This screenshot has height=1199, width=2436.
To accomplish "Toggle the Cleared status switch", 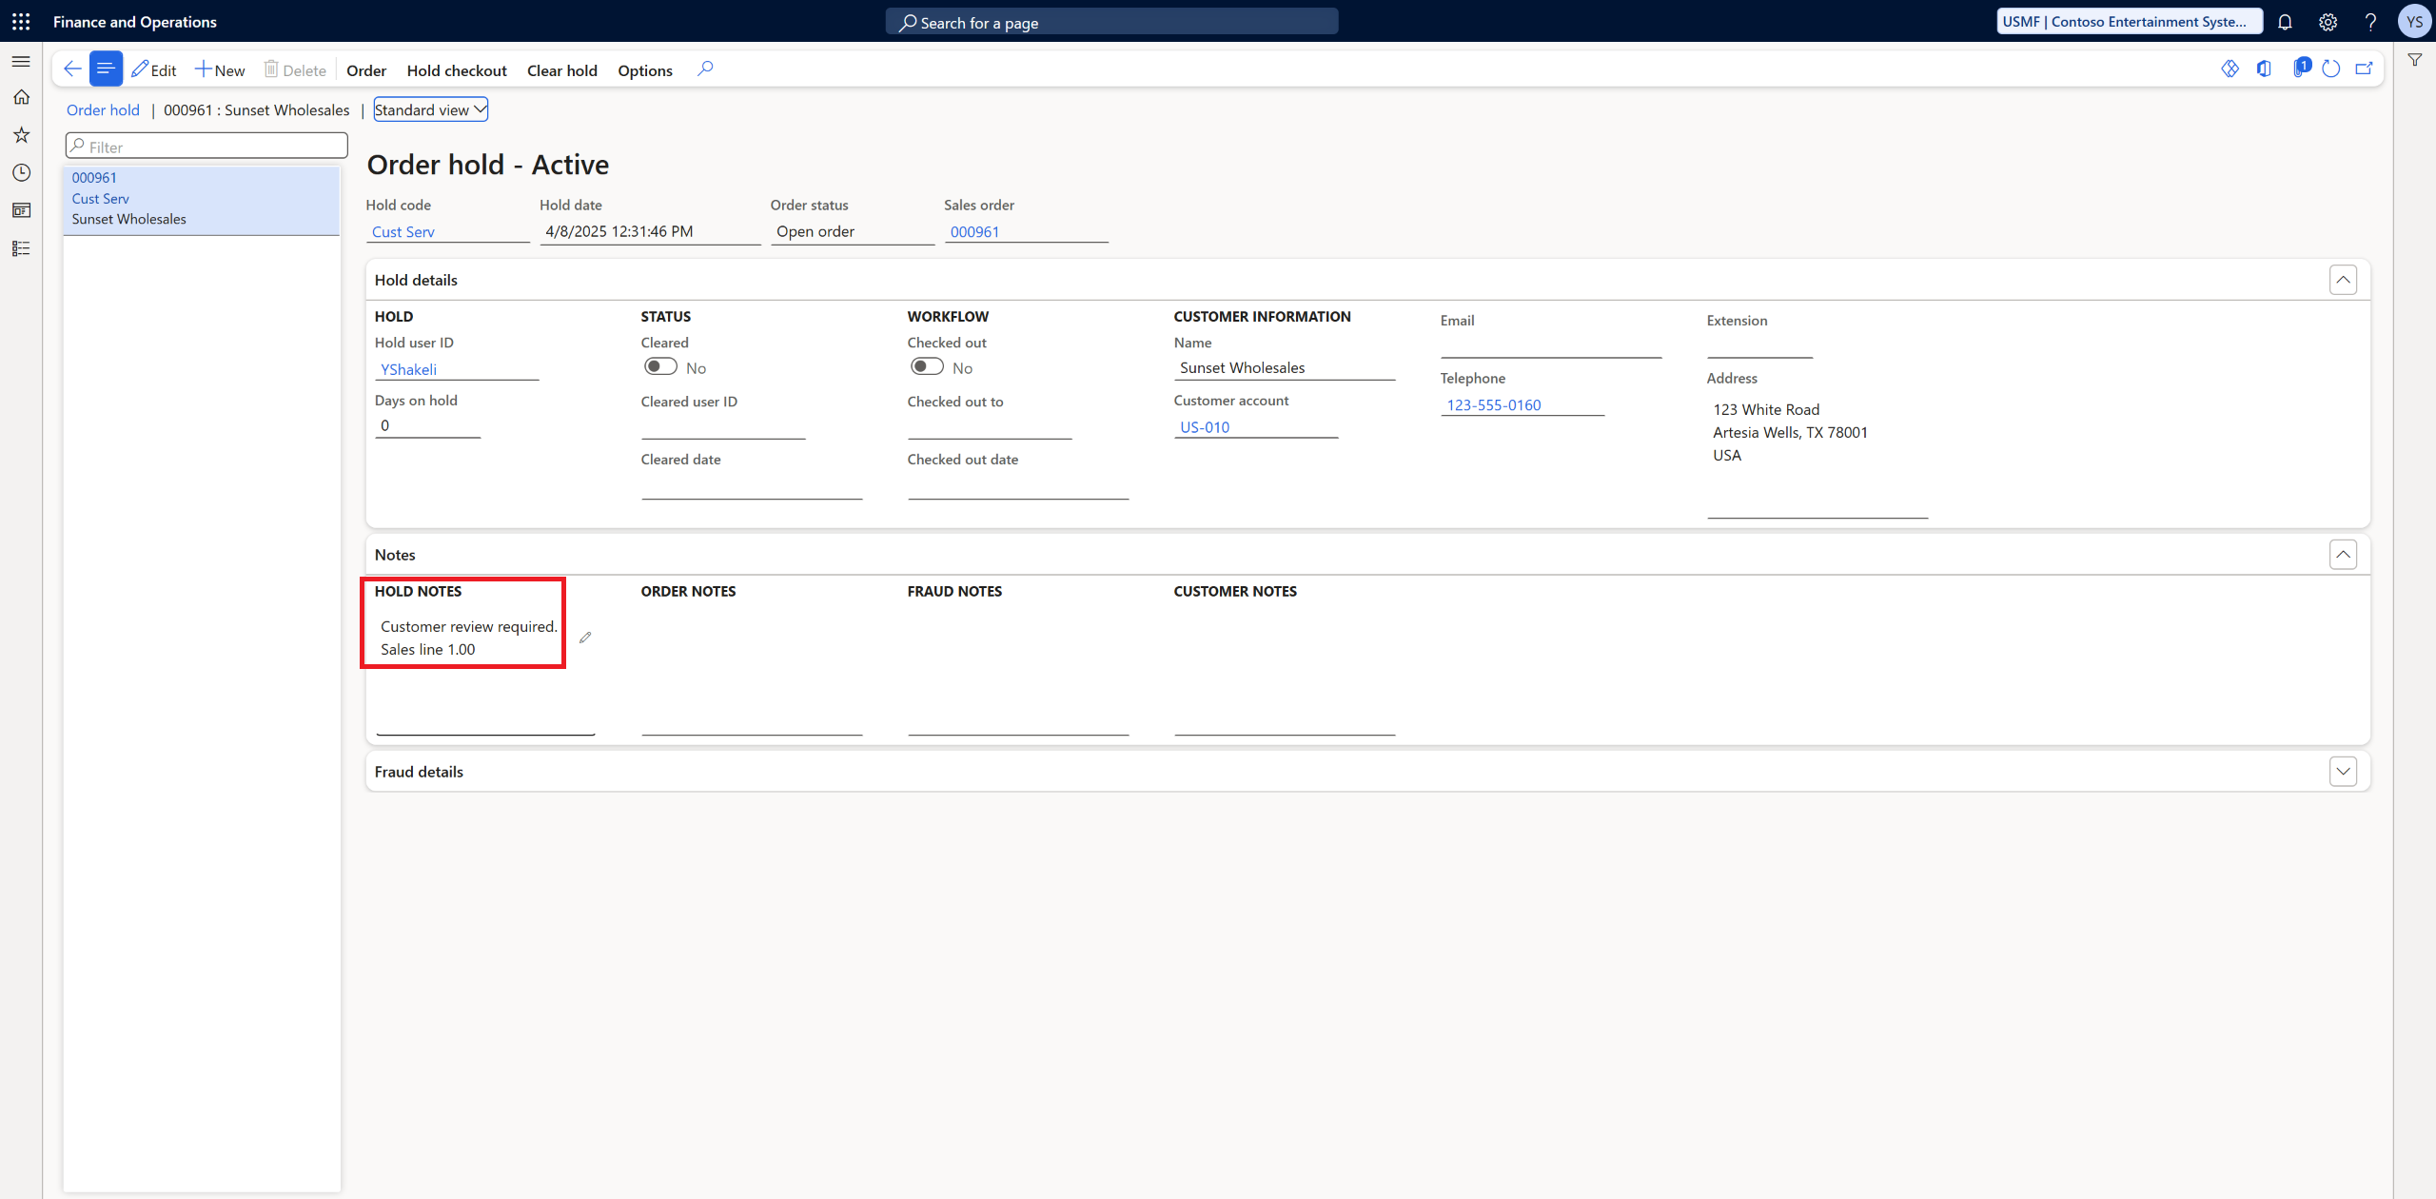I will point(661,365).
